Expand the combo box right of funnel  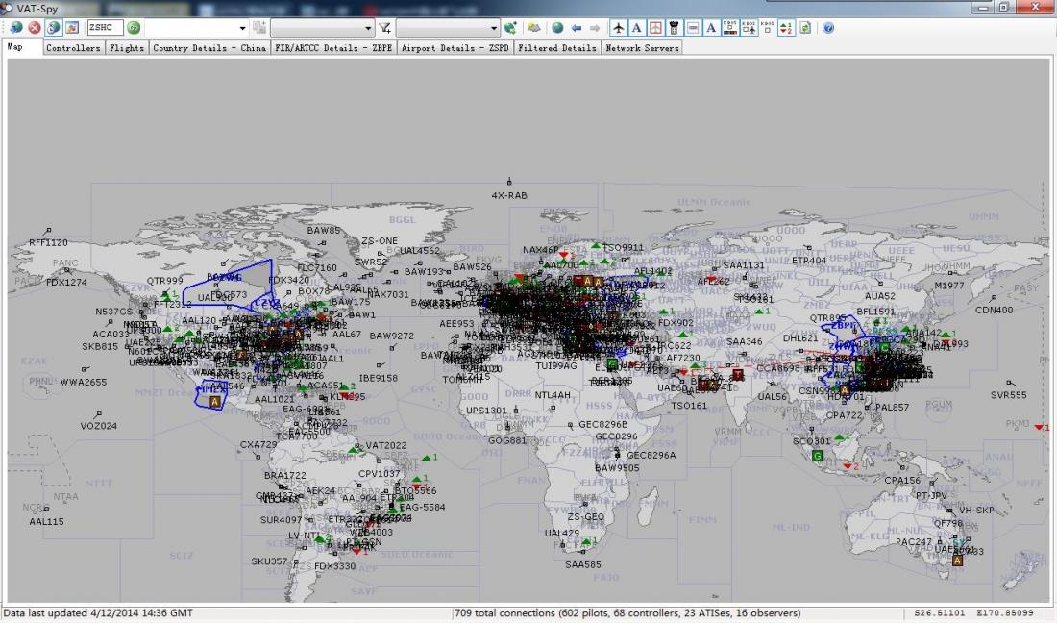tap(448, 28)
